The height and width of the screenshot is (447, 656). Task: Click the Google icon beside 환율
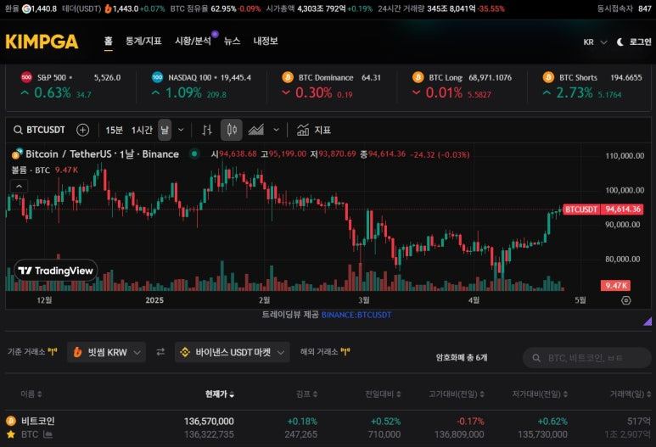click(26, 8)
